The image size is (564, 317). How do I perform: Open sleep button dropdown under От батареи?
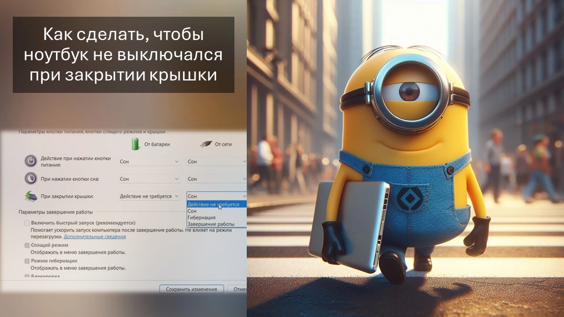pyautogui.click(x=149, y=179)
